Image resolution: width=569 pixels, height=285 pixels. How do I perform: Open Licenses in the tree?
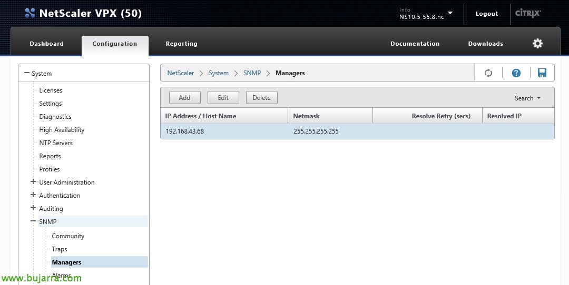[x=51, y=90]
